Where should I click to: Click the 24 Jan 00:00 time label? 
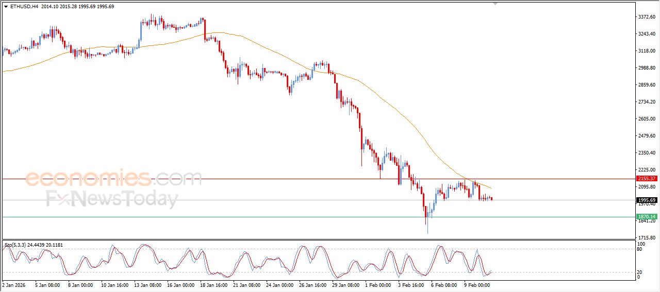(279, 284)
